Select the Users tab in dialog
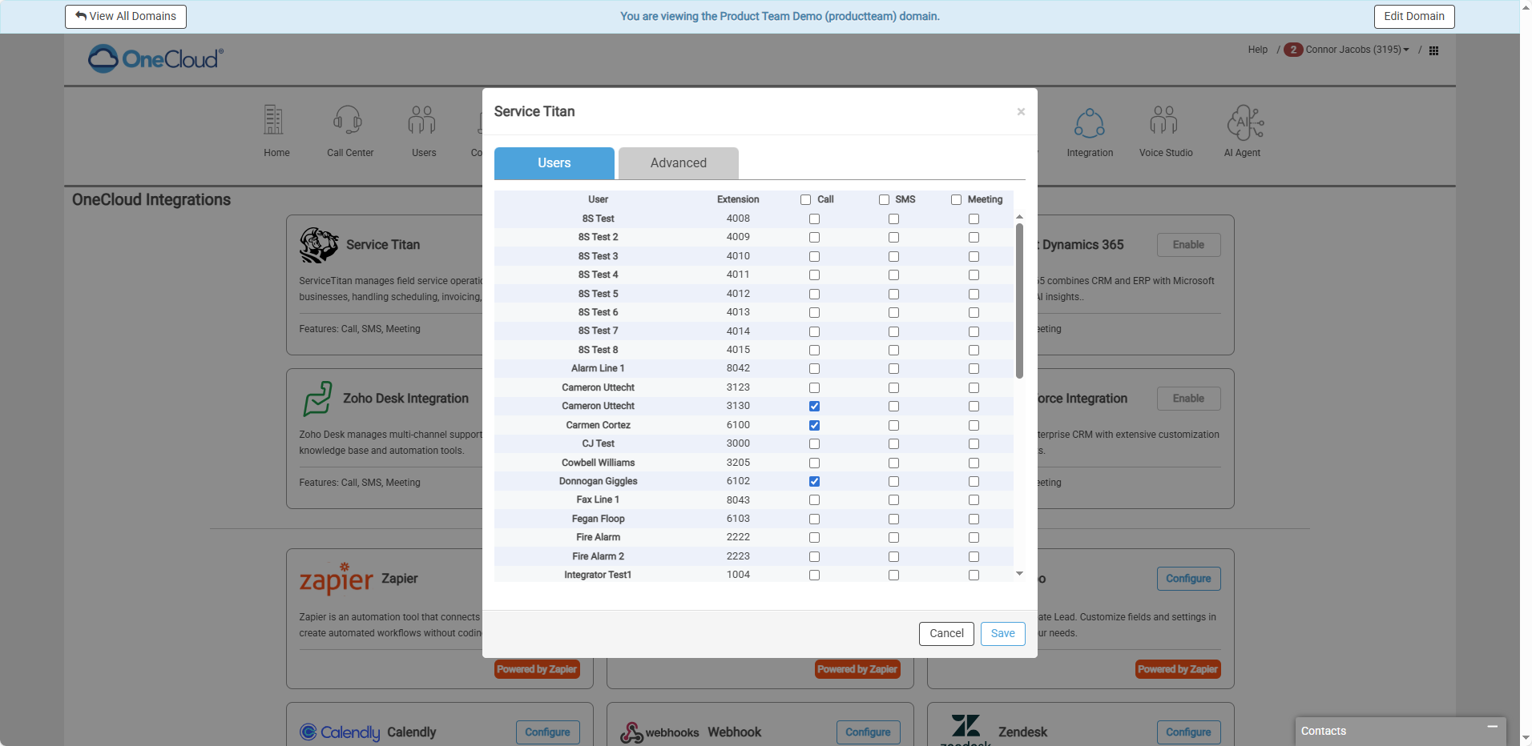This screenshot has width=1532, height=746. (x=554, y=163)
